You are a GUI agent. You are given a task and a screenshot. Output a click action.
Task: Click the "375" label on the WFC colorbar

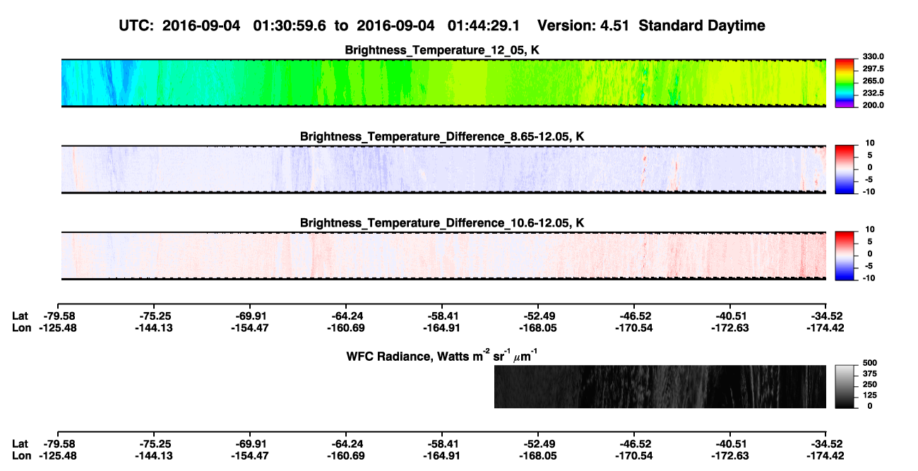869,374
